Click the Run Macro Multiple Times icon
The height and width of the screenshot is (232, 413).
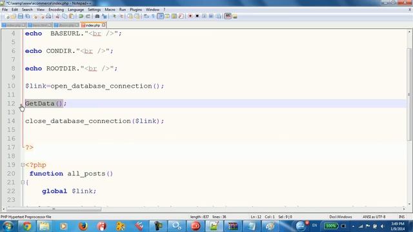pyautogui.click(x=211, y=16)
